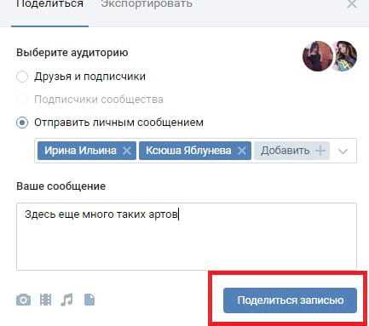
Task: Click the left recipient avatar thumbnail
Action: [x=318, y=56]
